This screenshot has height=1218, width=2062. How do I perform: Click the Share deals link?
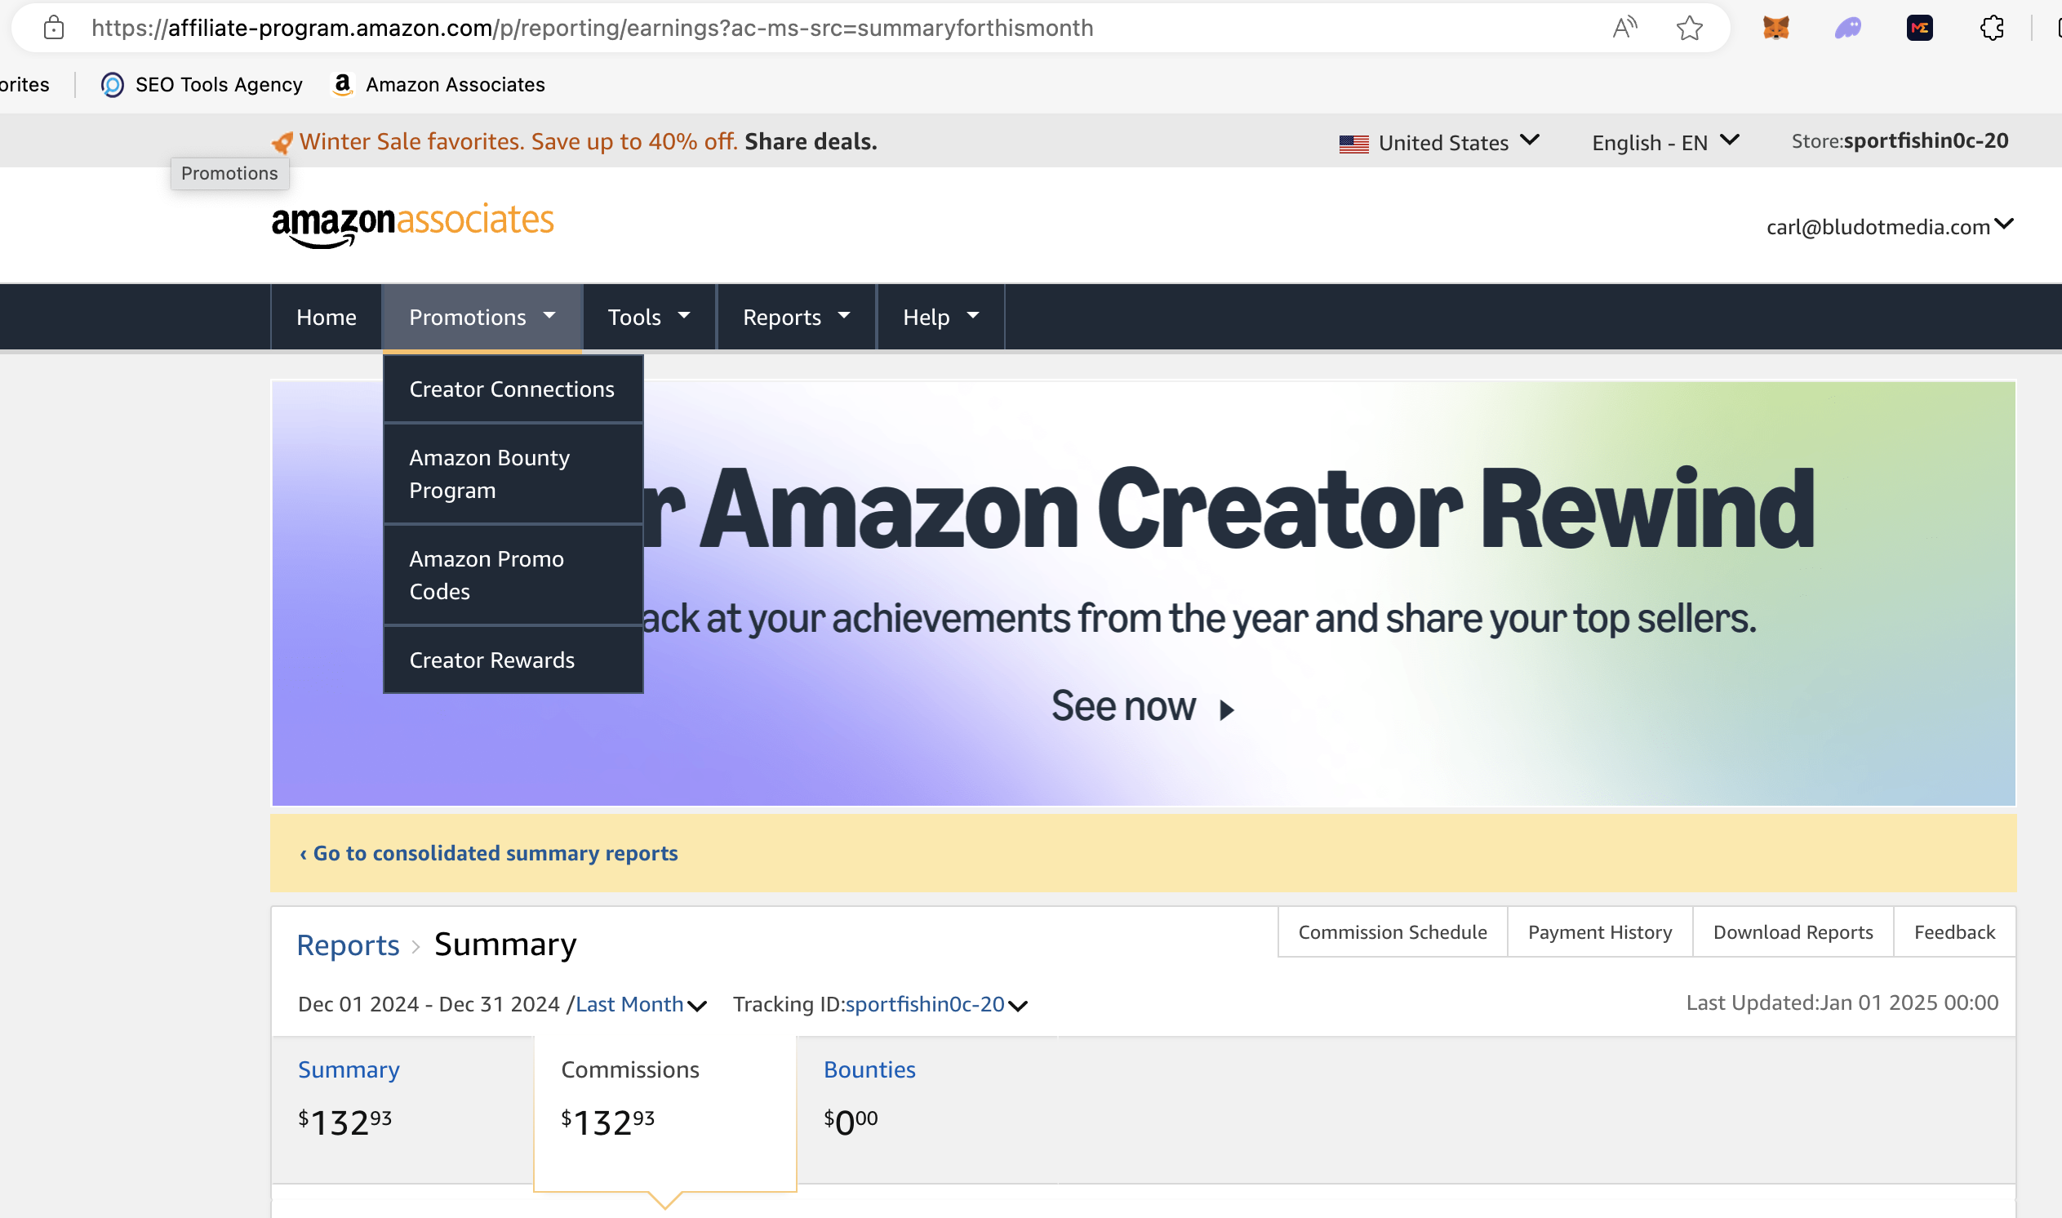click(811, 141)
